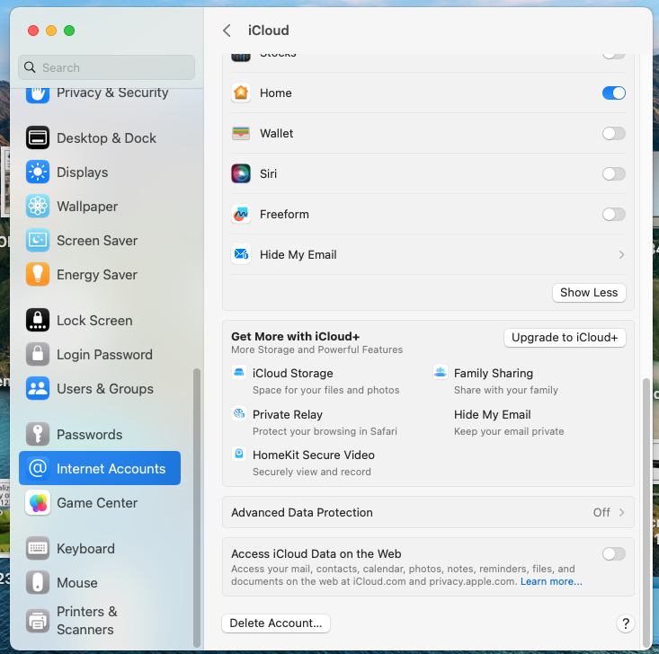Click the Energy Saver bulb icon

38,274
